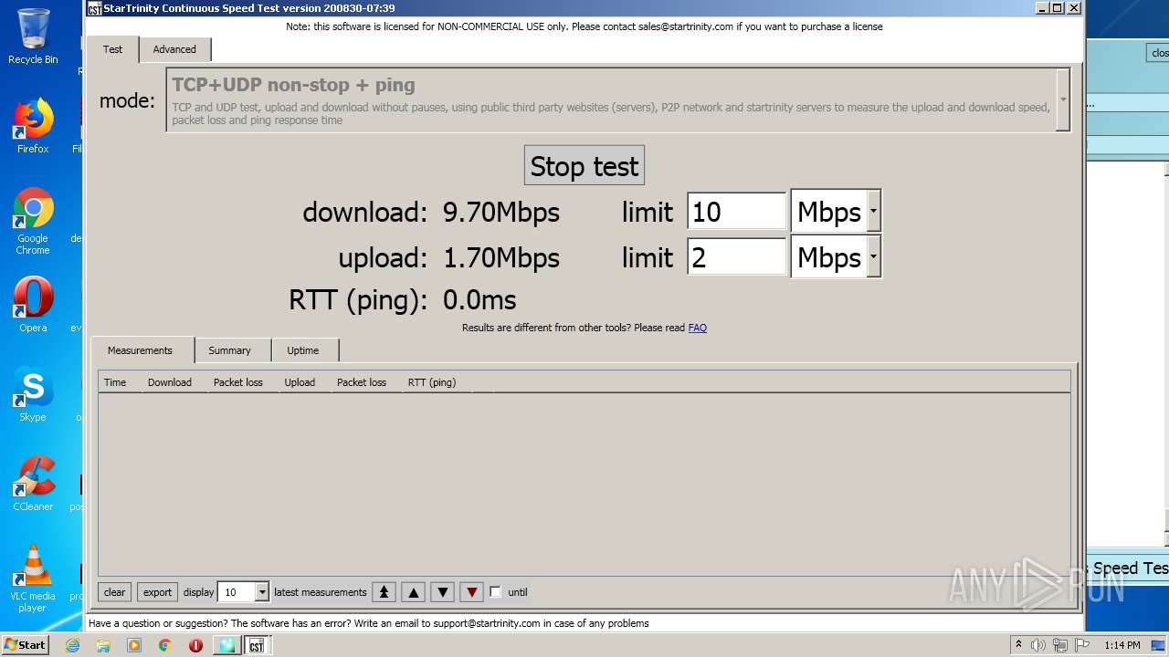This screenshot has width=1169, height=657.
Task: Click the RTT (ping) column header
Action: [437, 382]
